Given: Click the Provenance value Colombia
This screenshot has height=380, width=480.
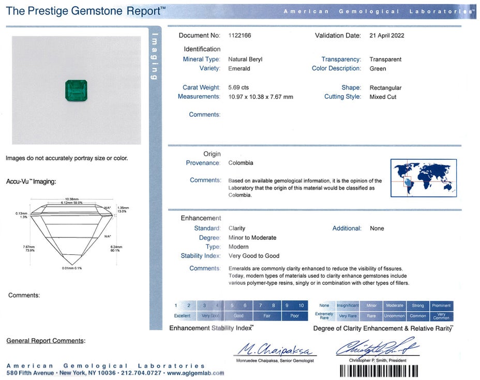Looking at the screenshot, I should 241,163.
